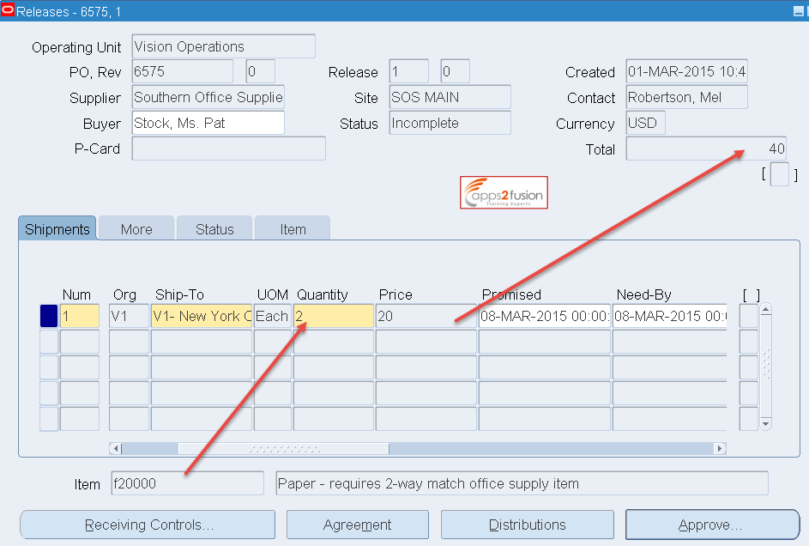
Task: Click the Release revision field
Action: (x=455, y=71)
